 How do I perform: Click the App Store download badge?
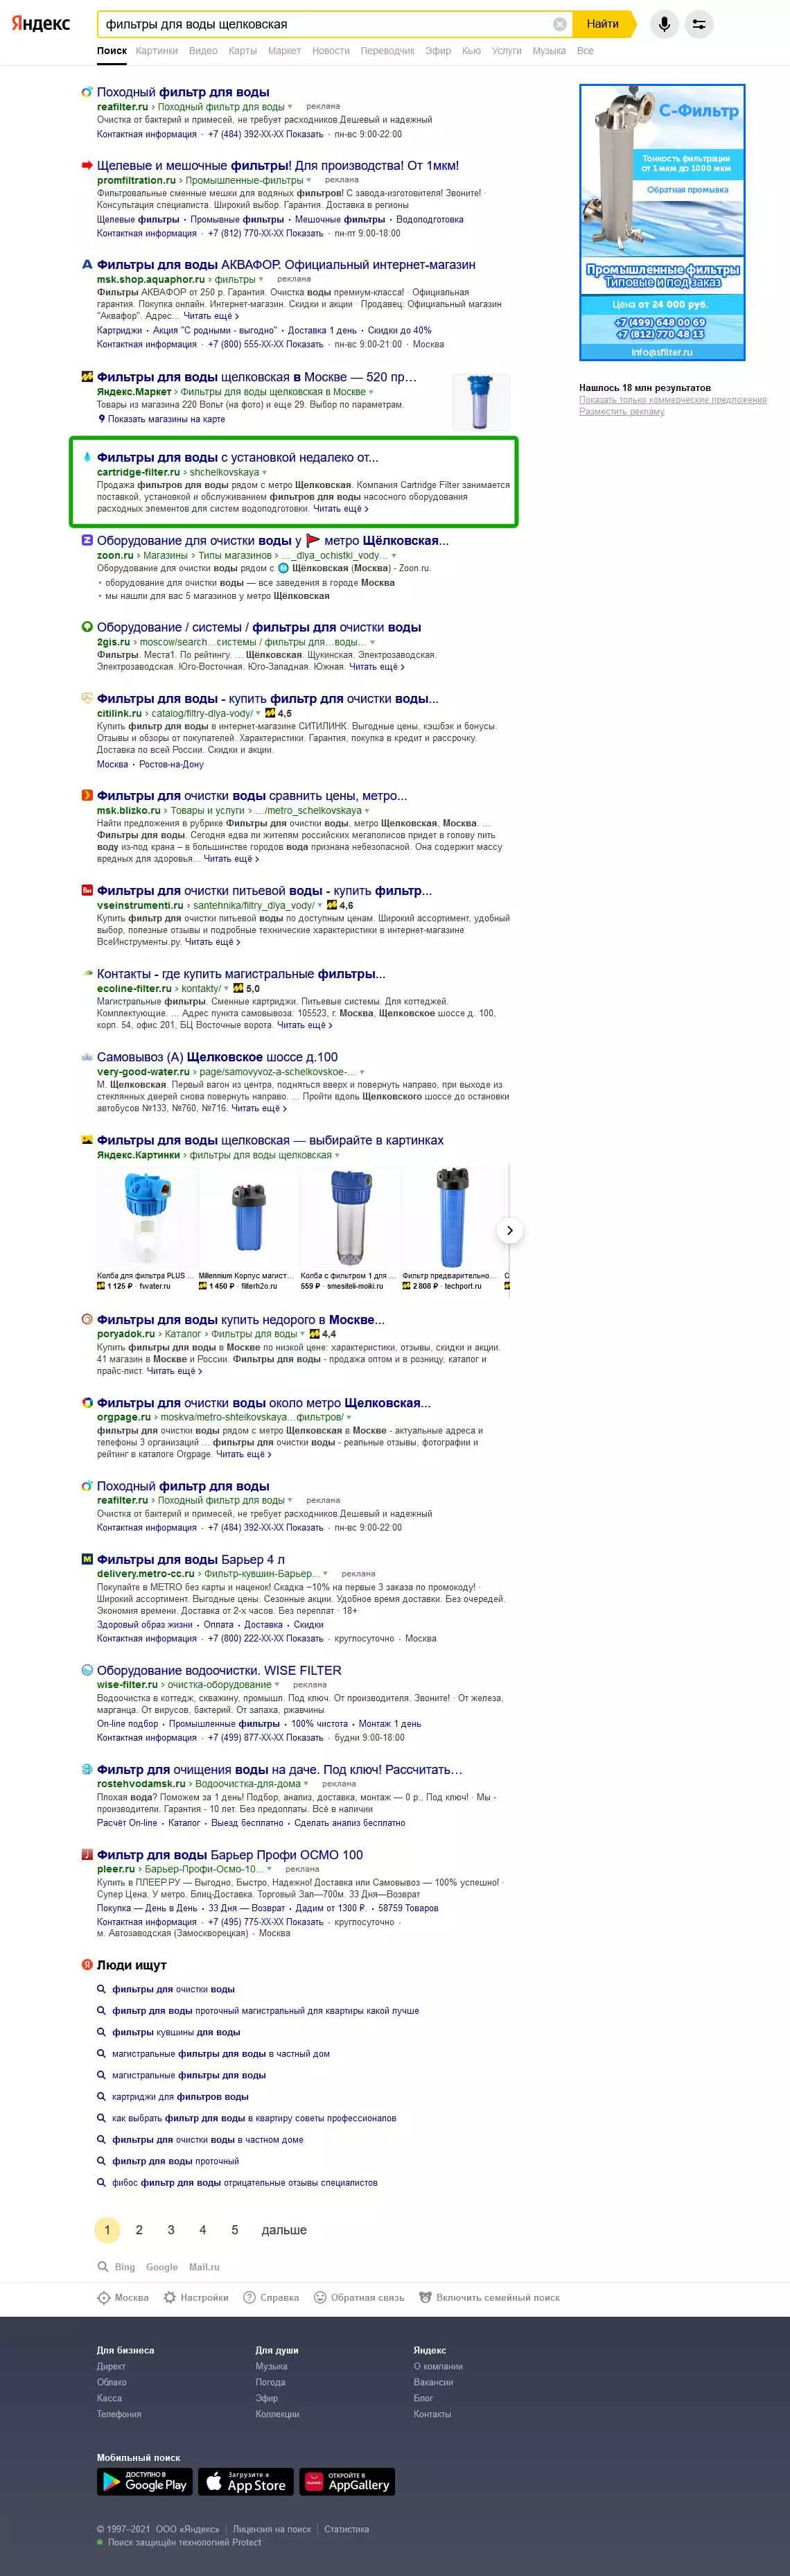(x=246, y=2481)
